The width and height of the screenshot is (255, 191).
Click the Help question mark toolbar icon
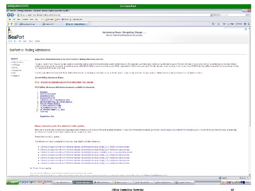[x=245, y=24]
